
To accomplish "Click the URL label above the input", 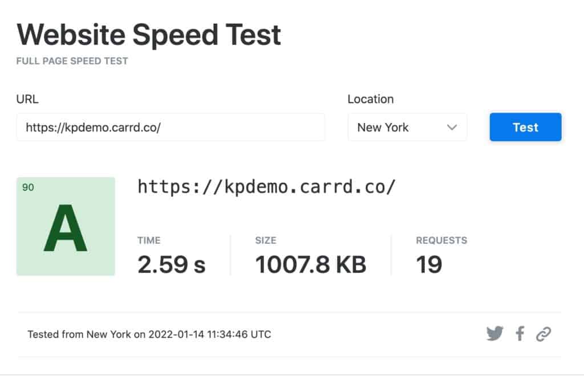I will pyautogui.click(x=27, y=99).
